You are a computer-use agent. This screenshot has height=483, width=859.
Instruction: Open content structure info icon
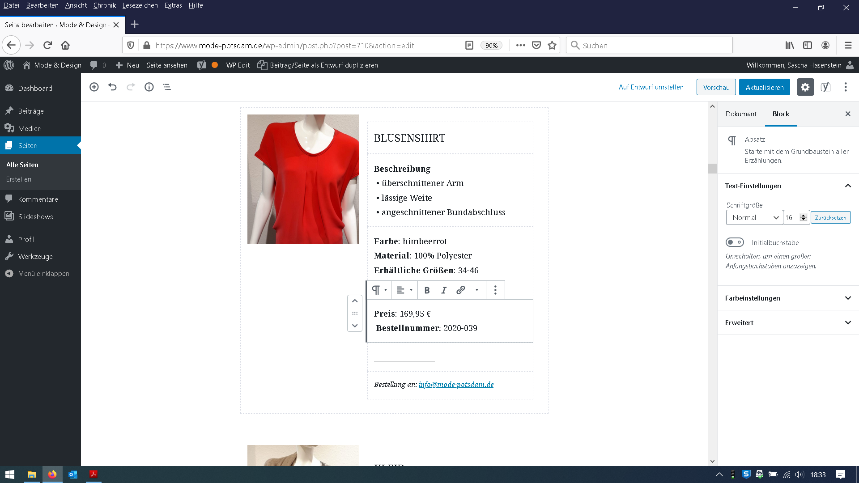149,87
